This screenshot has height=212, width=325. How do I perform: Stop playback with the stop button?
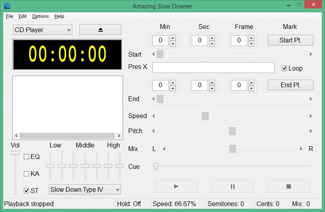289,187
